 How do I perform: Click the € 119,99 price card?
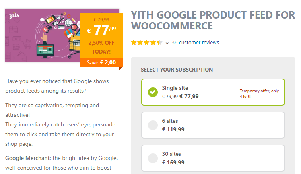[x=213, y=125]
